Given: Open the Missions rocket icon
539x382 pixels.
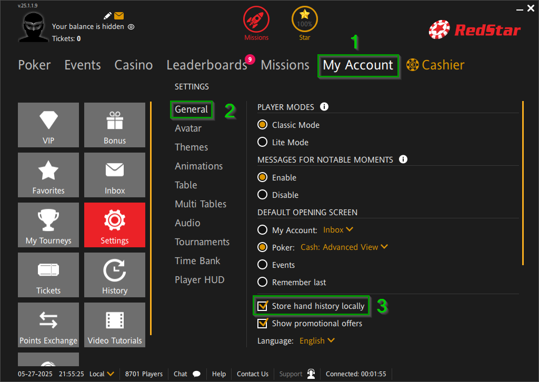Looking at the screenshot, I should tap(256, 20).
